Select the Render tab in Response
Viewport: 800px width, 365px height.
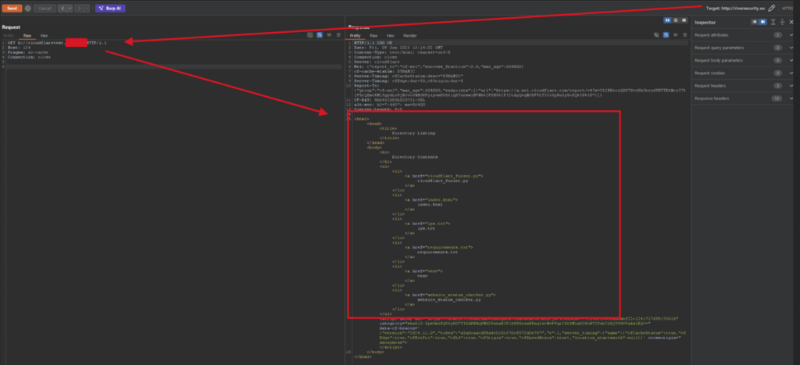pyautogui.click(x=409, y=35)
